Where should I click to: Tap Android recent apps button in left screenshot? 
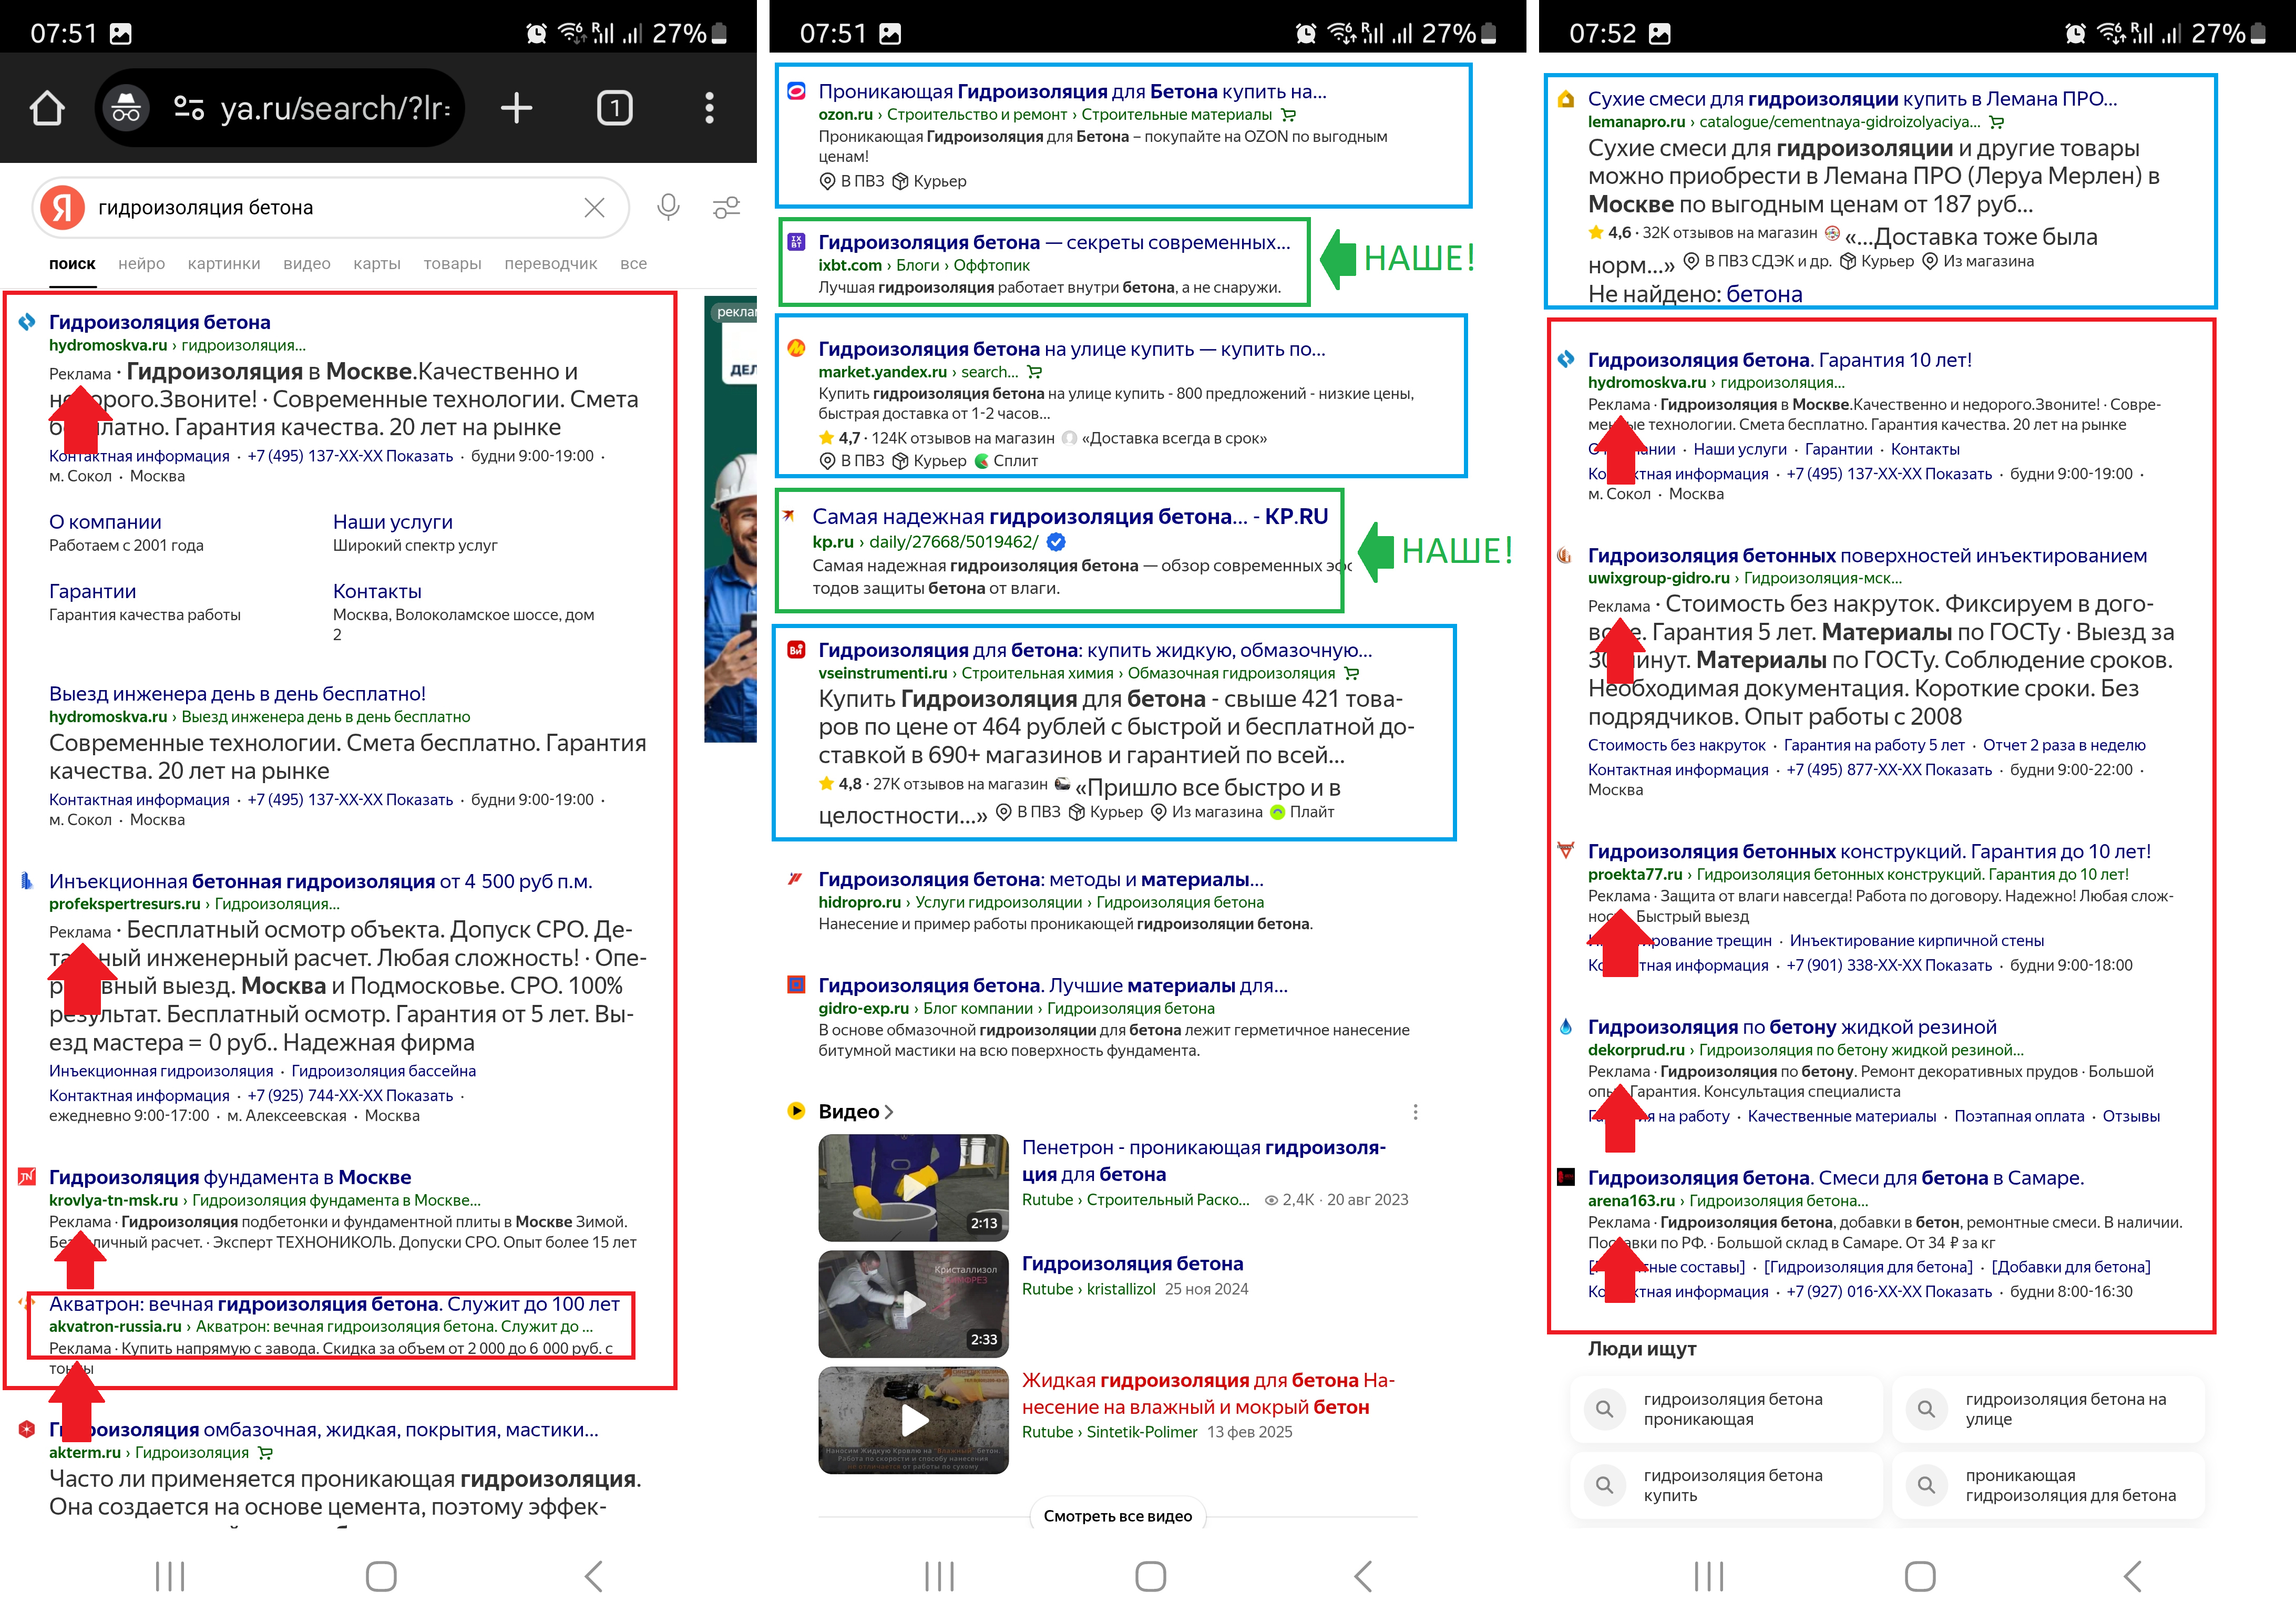coord(170,1577)
